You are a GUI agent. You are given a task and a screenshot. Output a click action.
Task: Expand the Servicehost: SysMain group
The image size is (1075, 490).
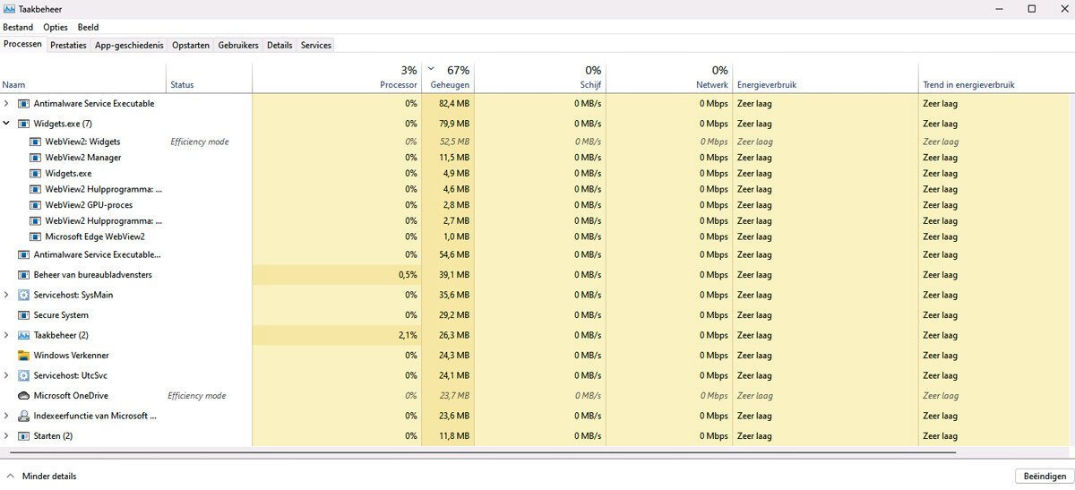[6, 295]
